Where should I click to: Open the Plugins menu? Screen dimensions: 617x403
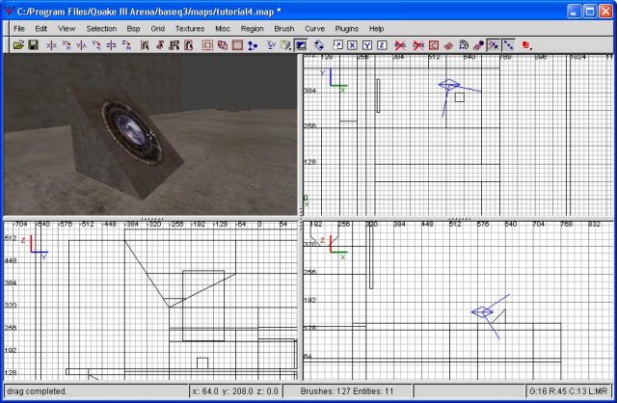pyautogui.click(x=347, y=29)
